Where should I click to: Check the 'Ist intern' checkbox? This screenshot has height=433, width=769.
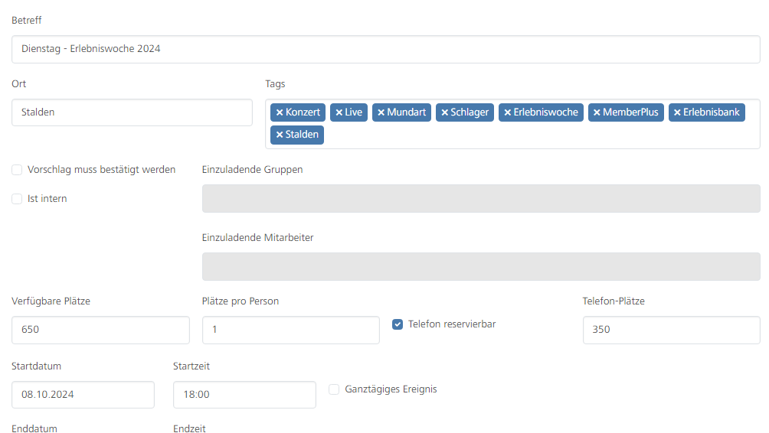tap(17, 199)
